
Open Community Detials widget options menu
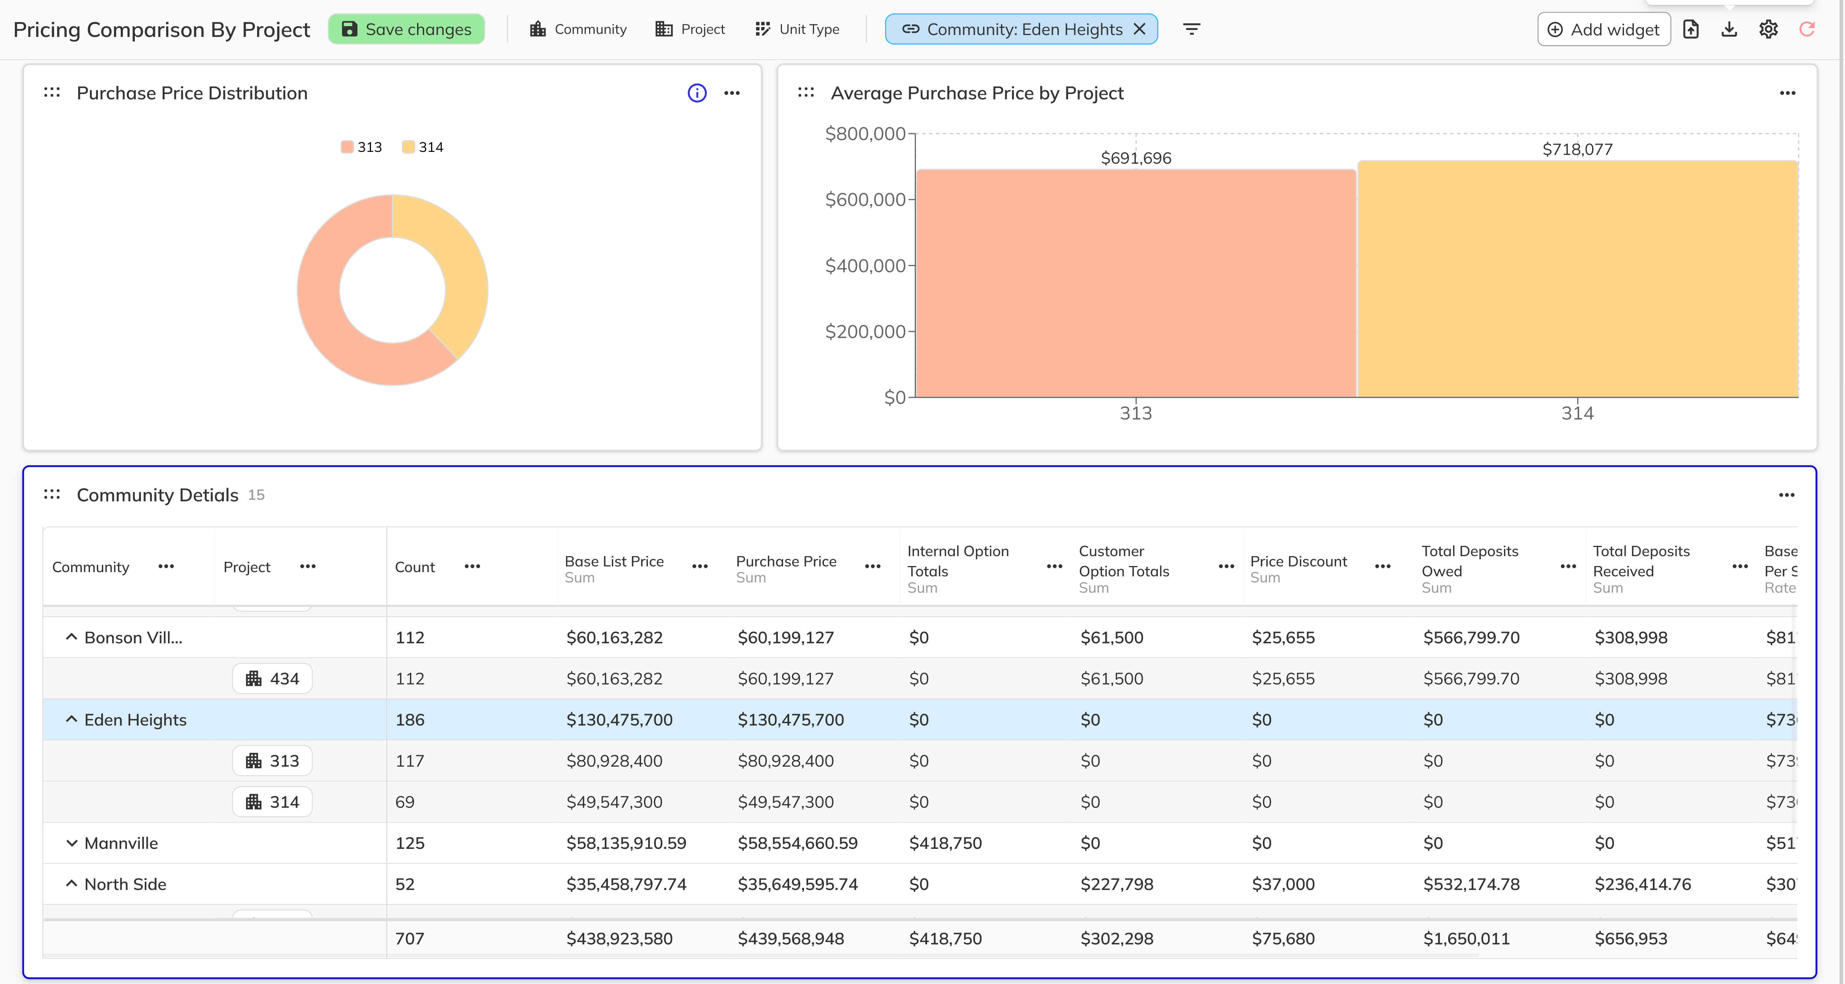click(1787, 495)
